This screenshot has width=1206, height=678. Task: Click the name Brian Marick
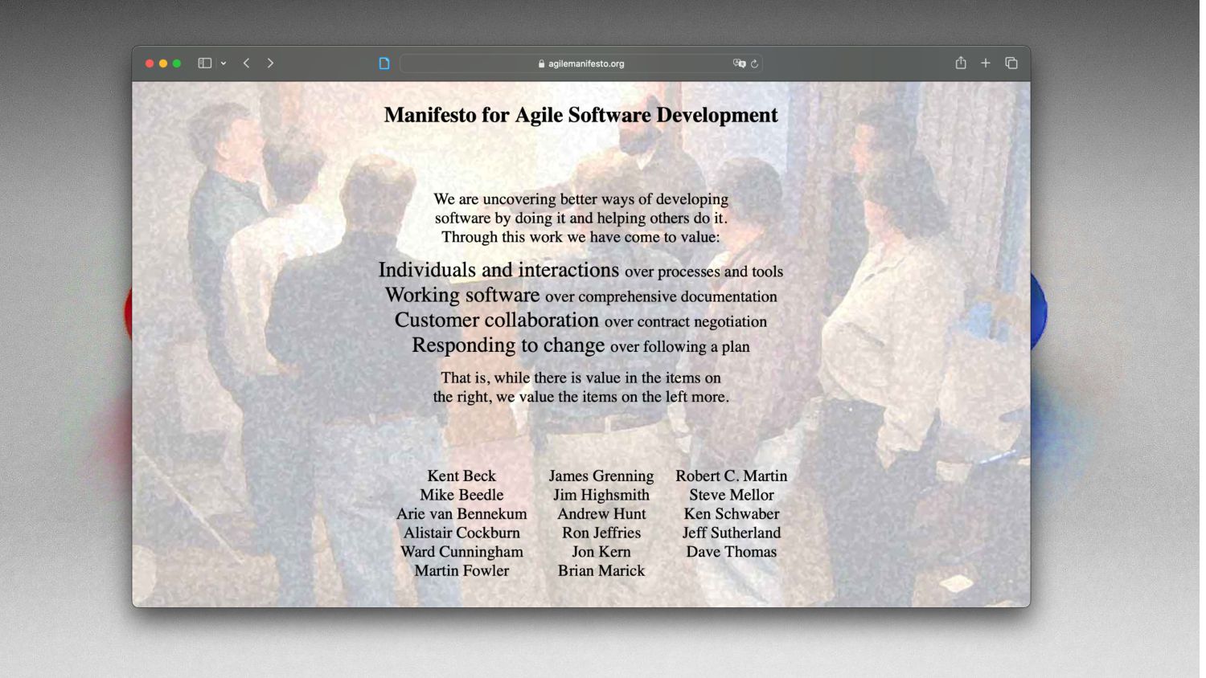[x=601, y=570]
